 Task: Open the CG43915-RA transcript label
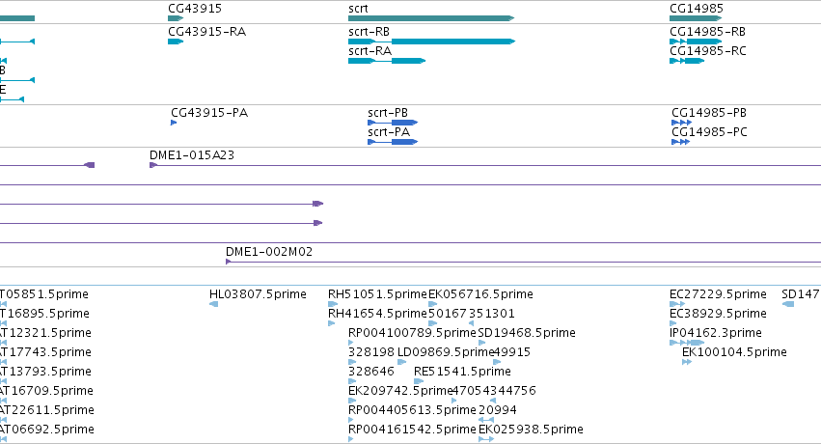206,32
